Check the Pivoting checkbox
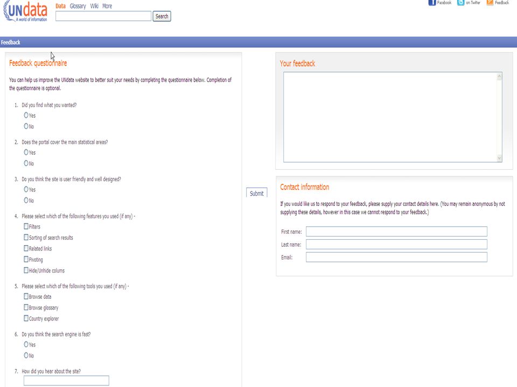The height and width of the screenshot is (387, 517). (26, 259)
